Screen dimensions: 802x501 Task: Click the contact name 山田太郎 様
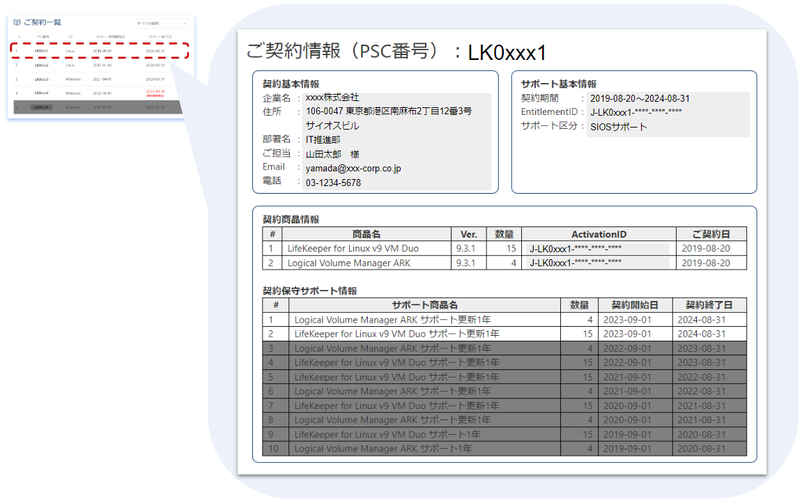(332, 154)
